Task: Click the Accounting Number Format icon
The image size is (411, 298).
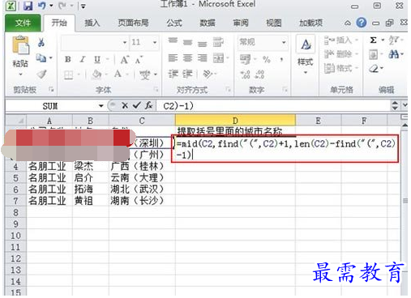Action: coord(245,59)
